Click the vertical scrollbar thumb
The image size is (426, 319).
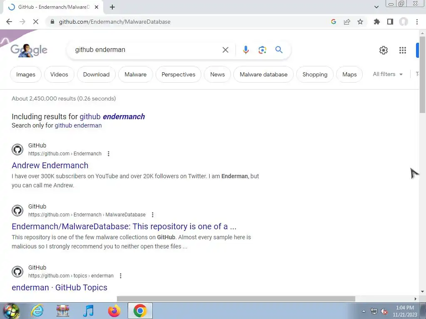click(x=422, y=74)
